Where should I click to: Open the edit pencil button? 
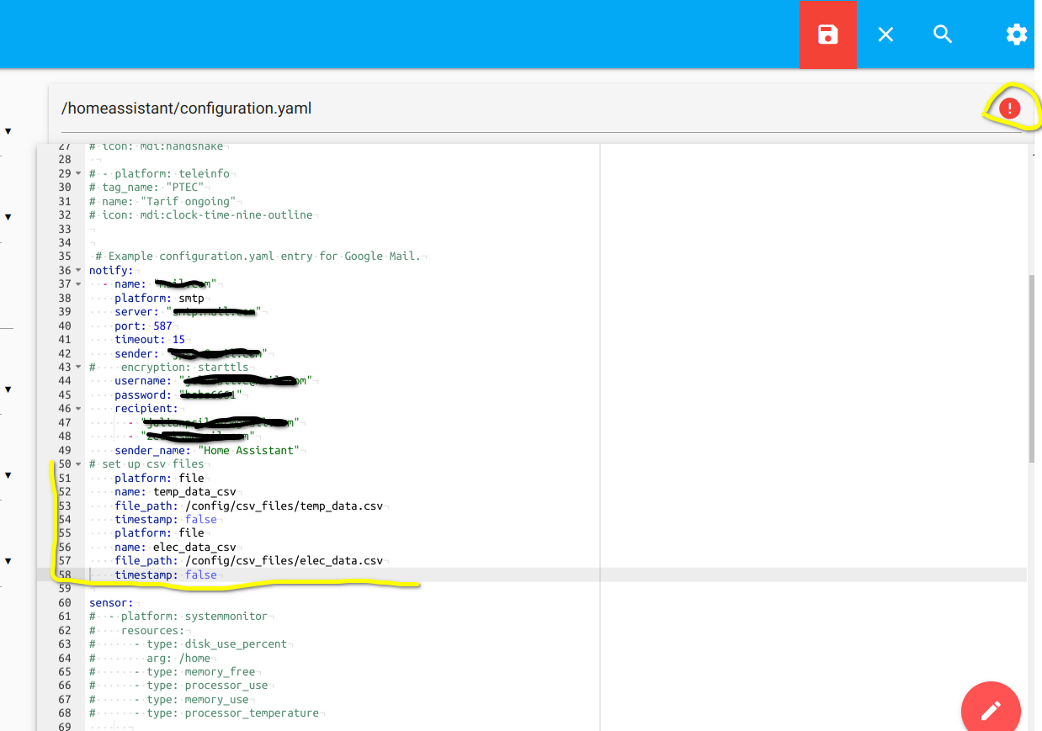tap(991, 709)
